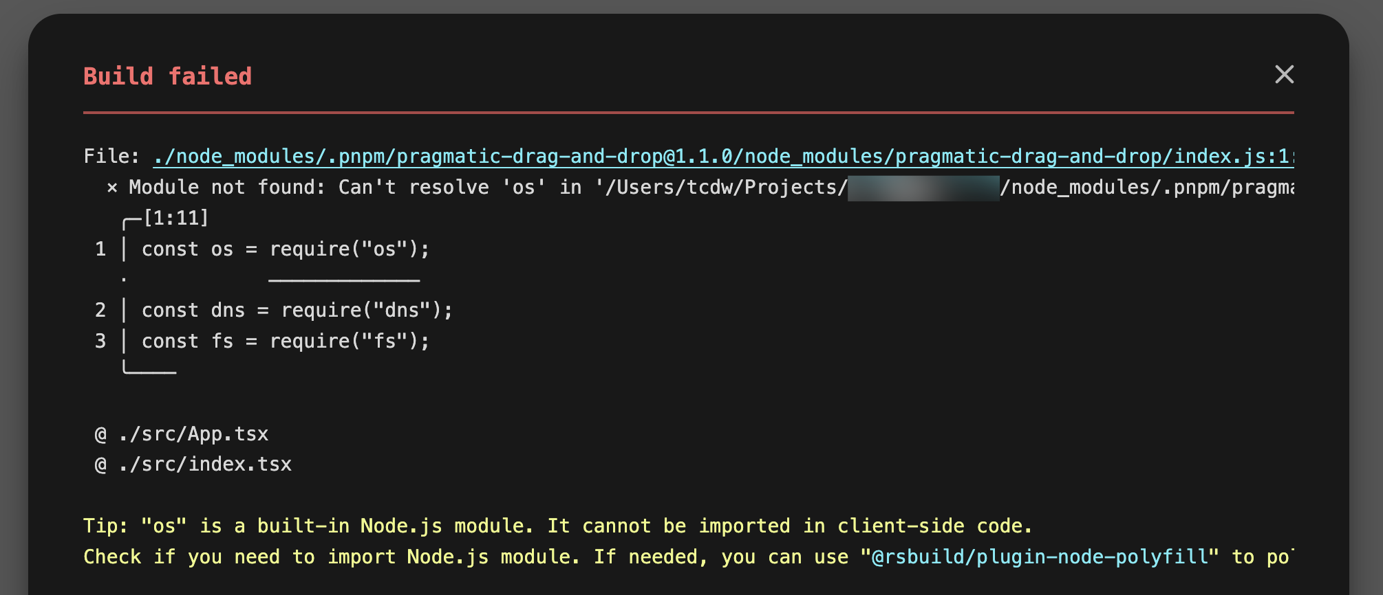Open the pragmatic-drag-and-drop index.js file link
This screenshot has width=1383, height=595.
(722, 157)
